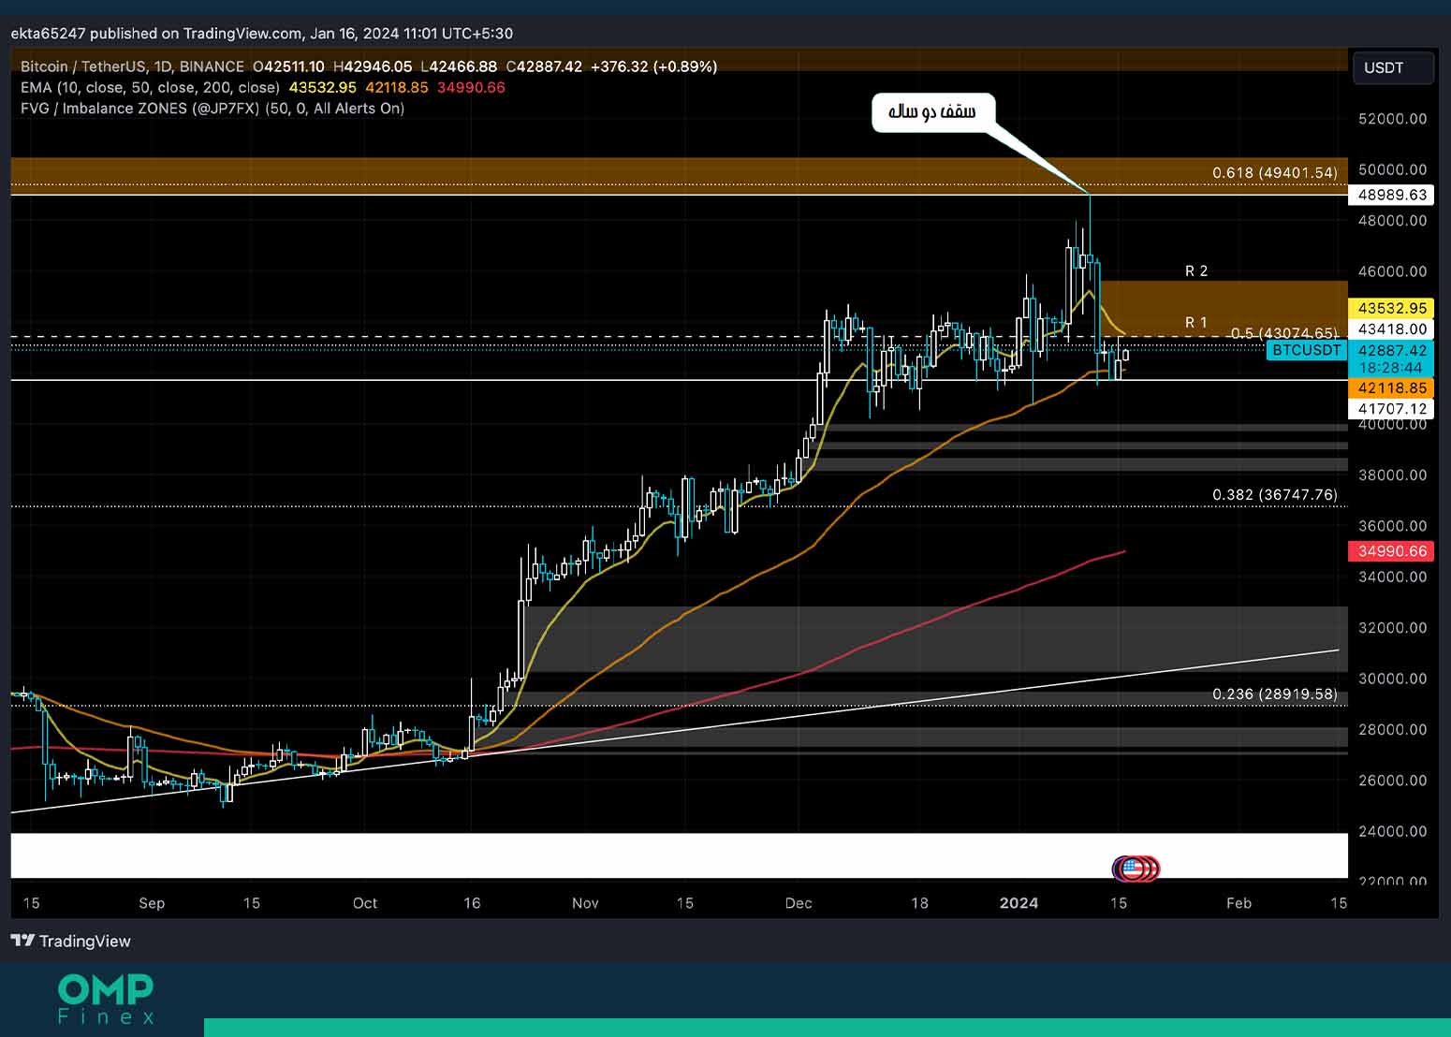Screen dimensions: 1451x1037
Task: Click the 52000.00 price scale tick
Action: click(1393, 119)
